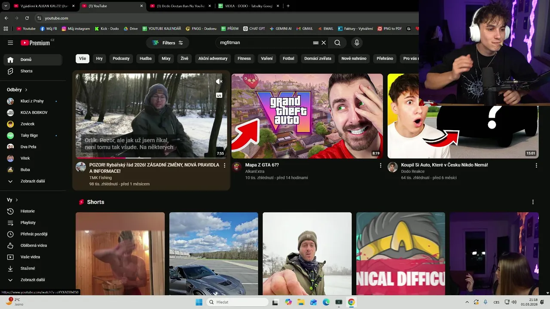Open the YouTube hamburger guide menu
Viewport: 550px width, 309px height.
(10, 42)
